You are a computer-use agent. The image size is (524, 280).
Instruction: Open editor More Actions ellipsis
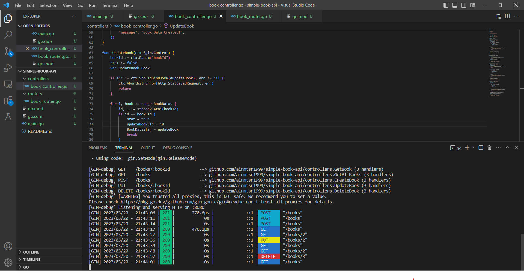point(516,16)
